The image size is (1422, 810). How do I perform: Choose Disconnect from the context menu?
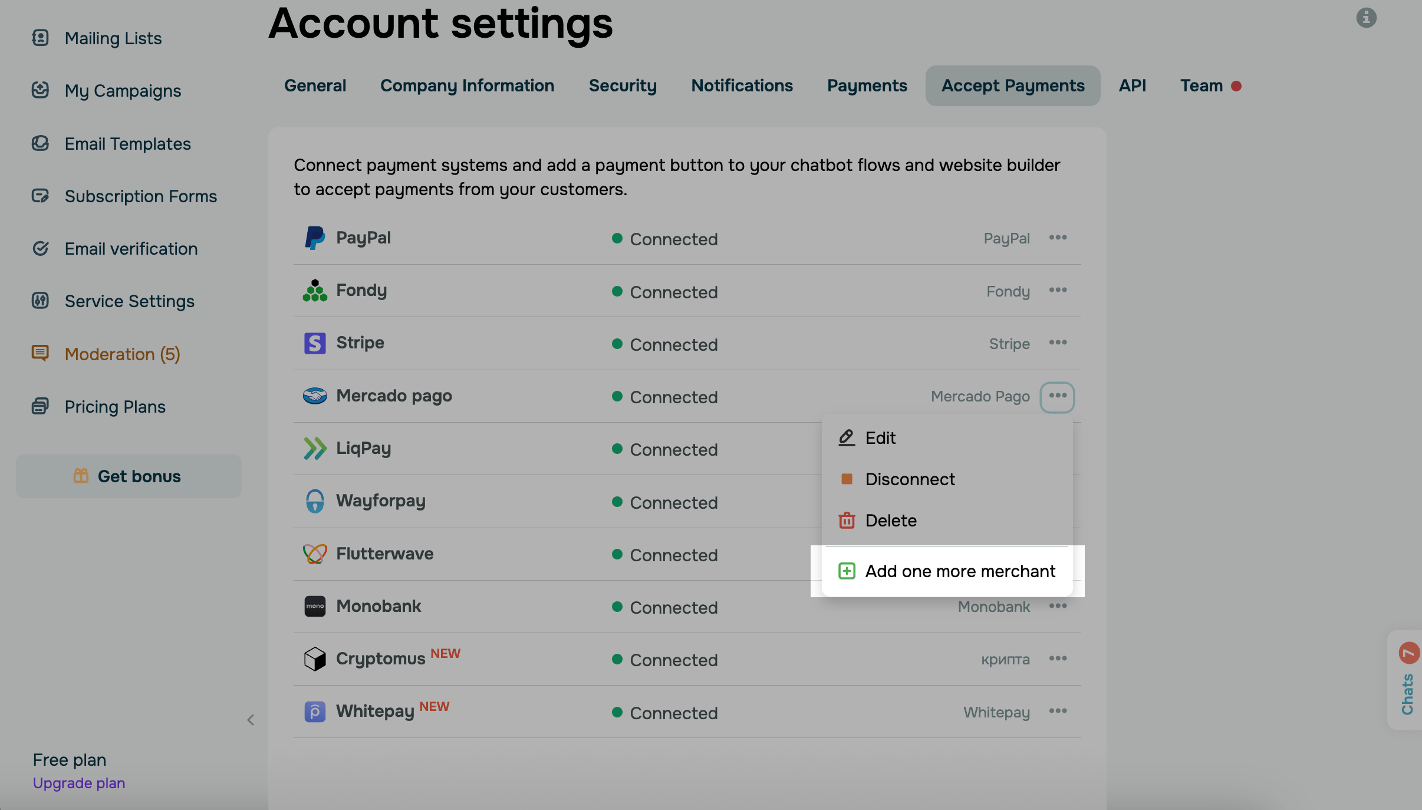910,479
